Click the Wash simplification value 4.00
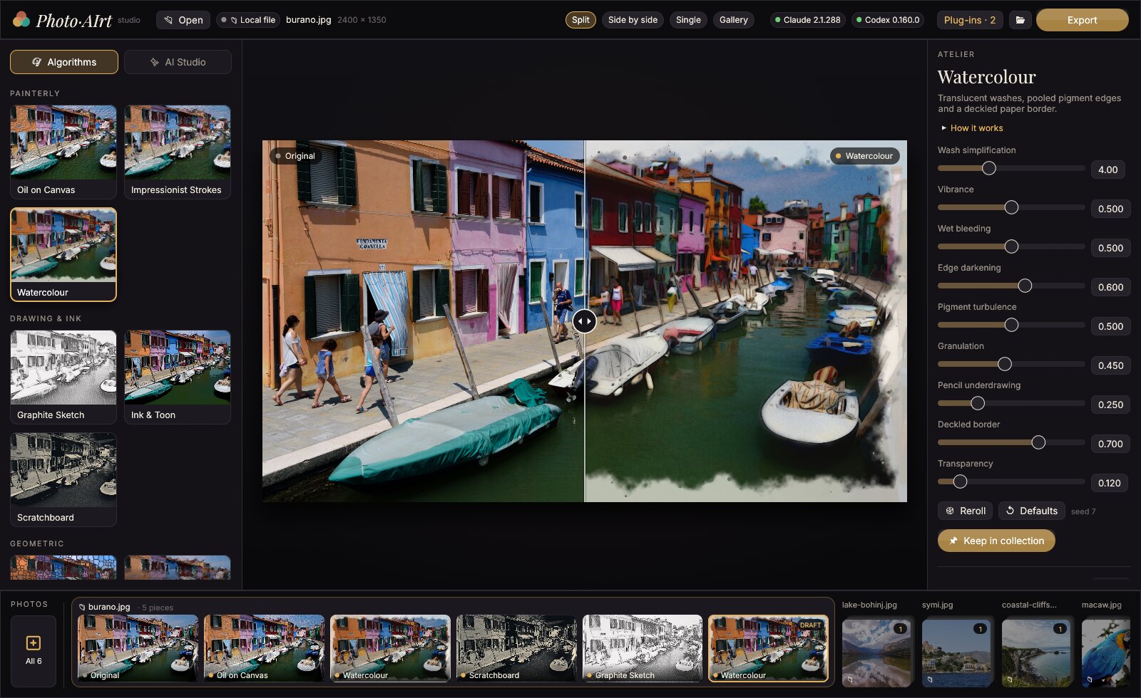The width and height of the screenshot is (1141, 698). click(1109, 170)
